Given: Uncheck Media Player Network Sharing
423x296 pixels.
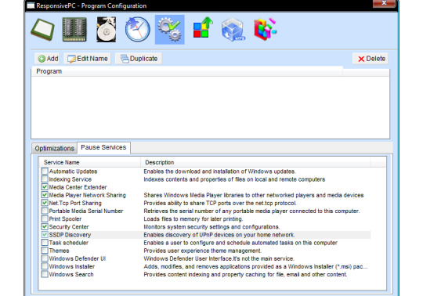Looking at the screenshot, I should (45, 195).
